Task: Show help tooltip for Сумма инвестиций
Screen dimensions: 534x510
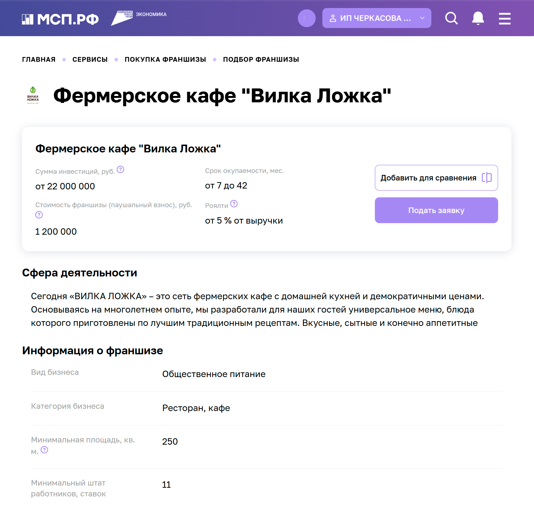Action: 120,169
